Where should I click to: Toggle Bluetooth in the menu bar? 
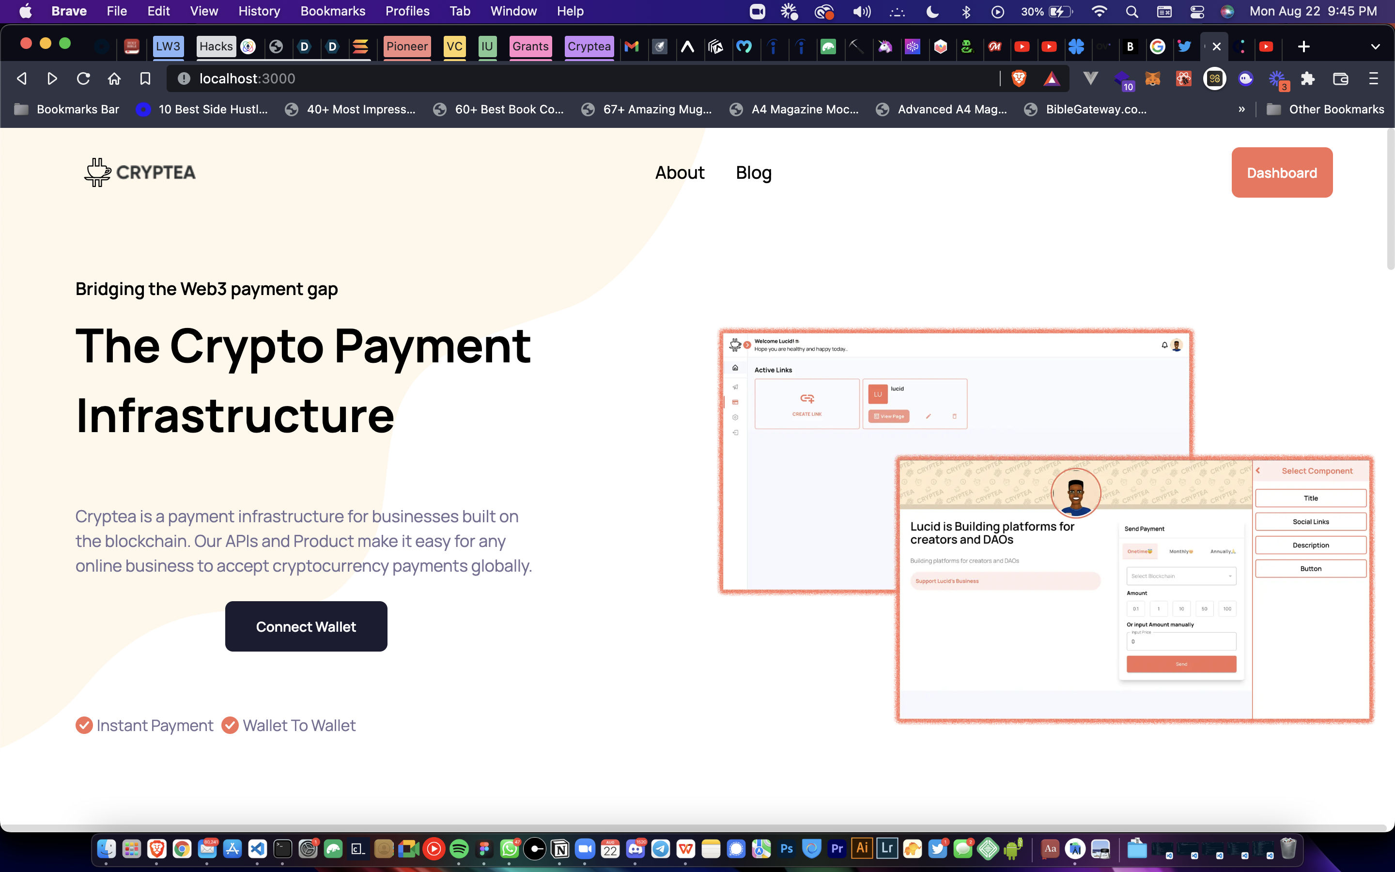click(x=966, y=12)
